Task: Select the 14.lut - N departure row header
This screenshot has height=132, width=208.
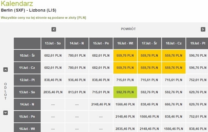Action: click(27, 104)
